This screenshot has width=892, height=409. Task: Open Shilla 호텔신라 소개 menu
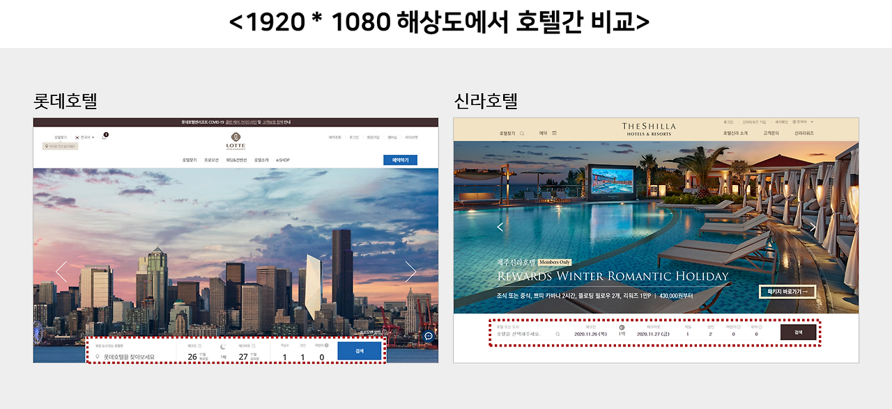pyautogui.click(x=735, y=133)
